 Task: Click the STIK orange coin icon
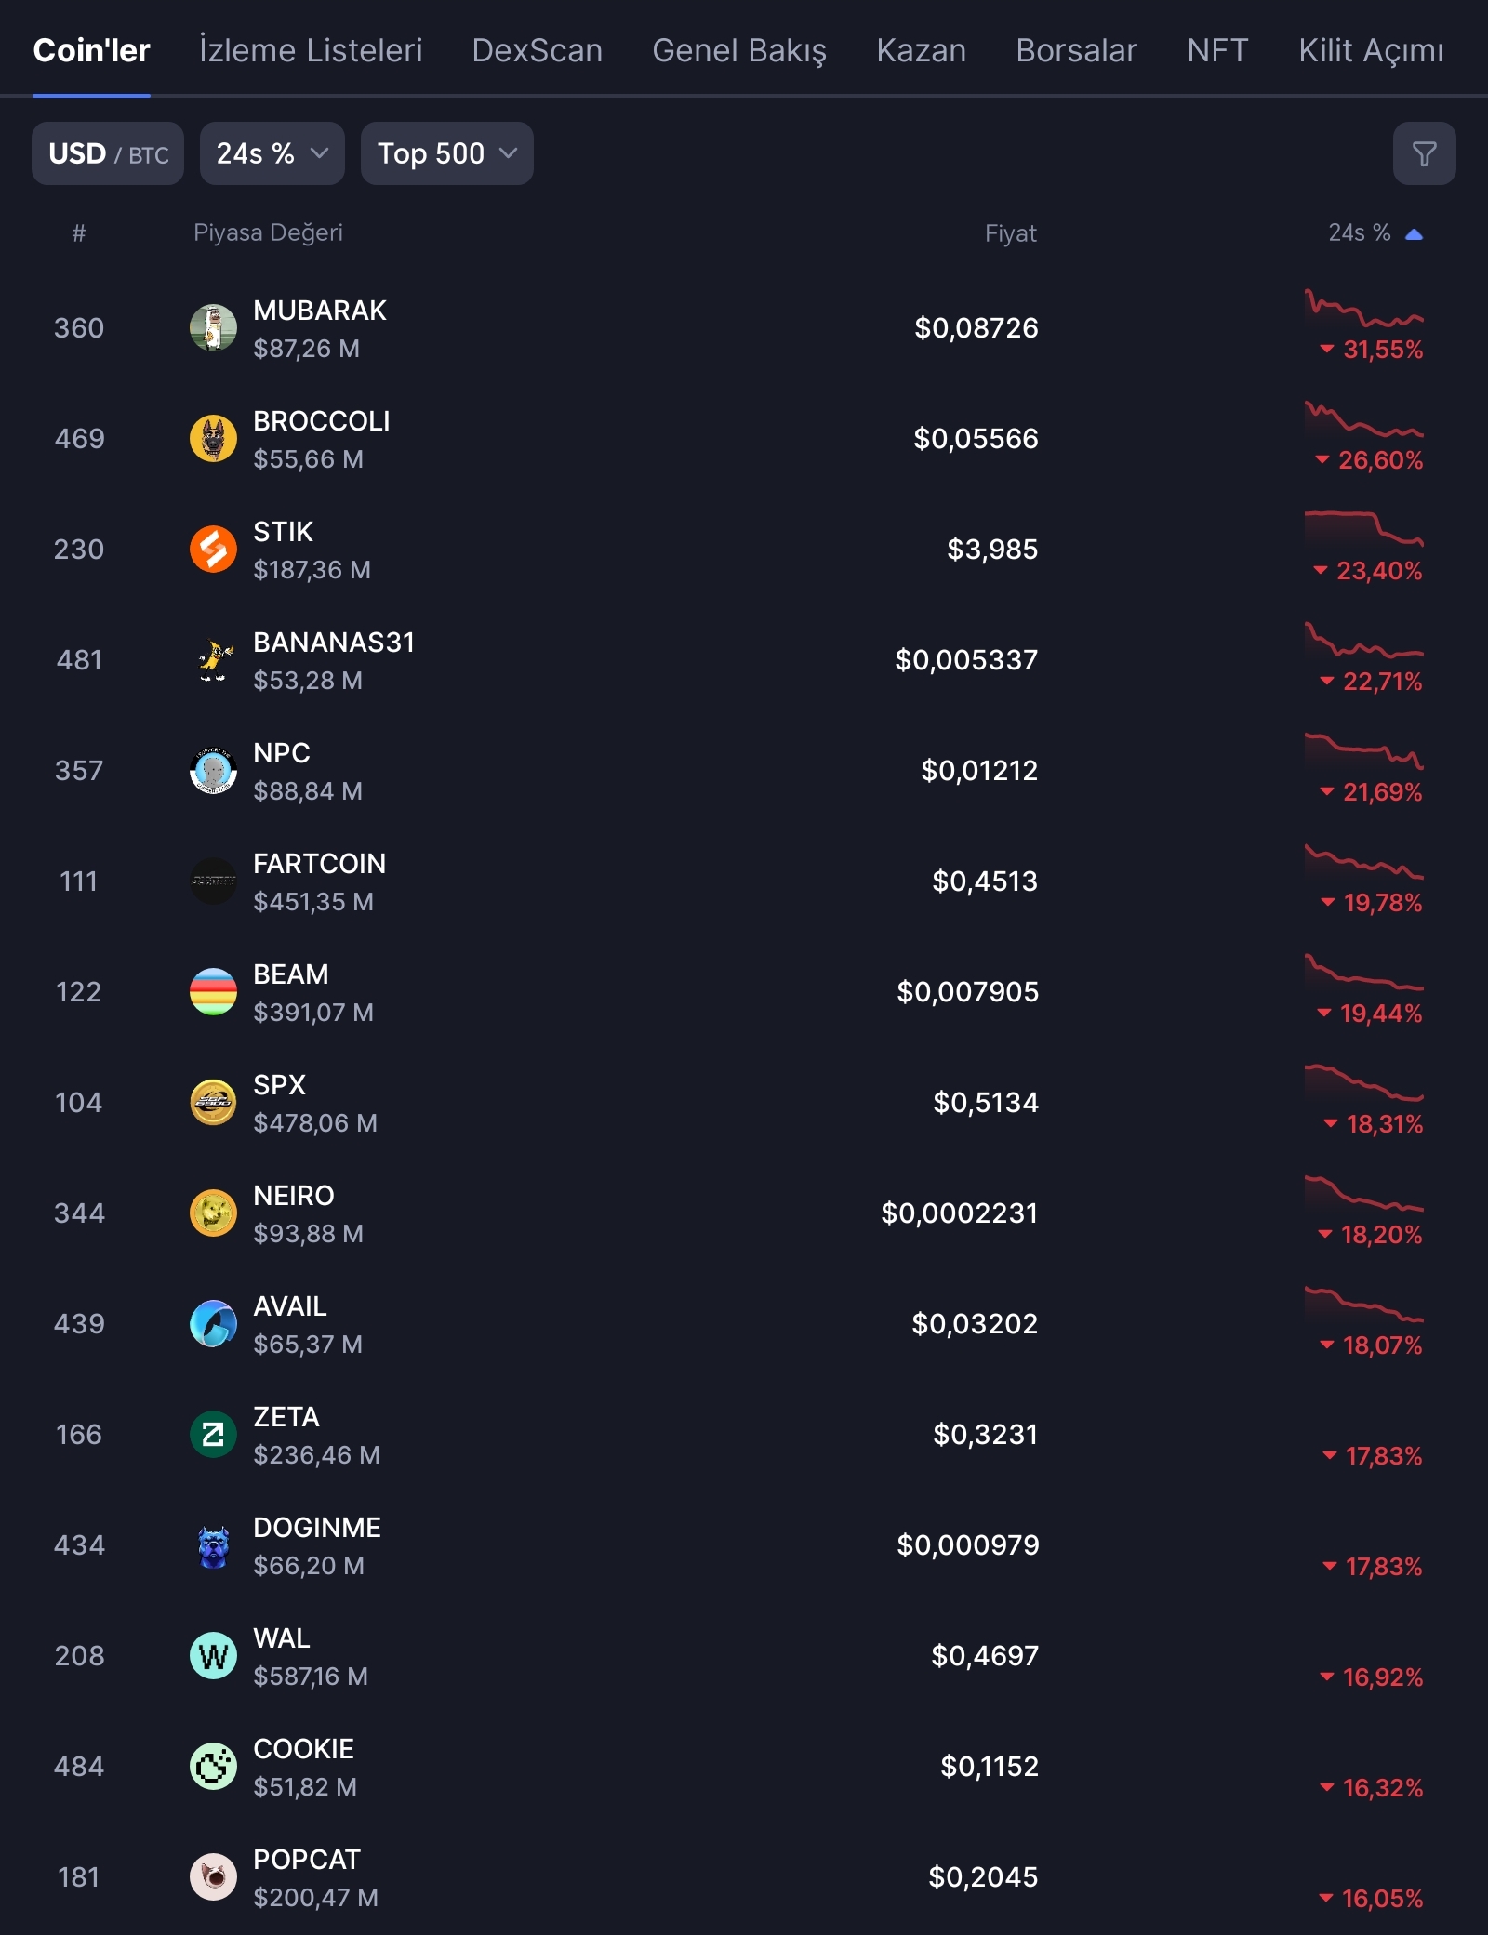[213, 550]
